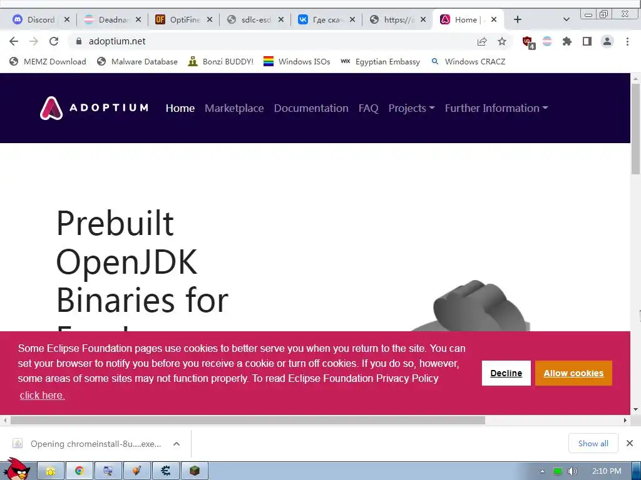Show hidden system tray icons
Viewport: 641px width, 480px height.
click(543, 471)
